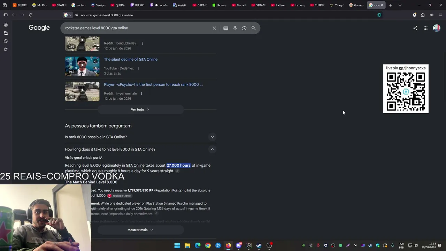Go to the Google homepage via logo
The width and height of the screenshot is (446, 251).
[x=39, y=28]
